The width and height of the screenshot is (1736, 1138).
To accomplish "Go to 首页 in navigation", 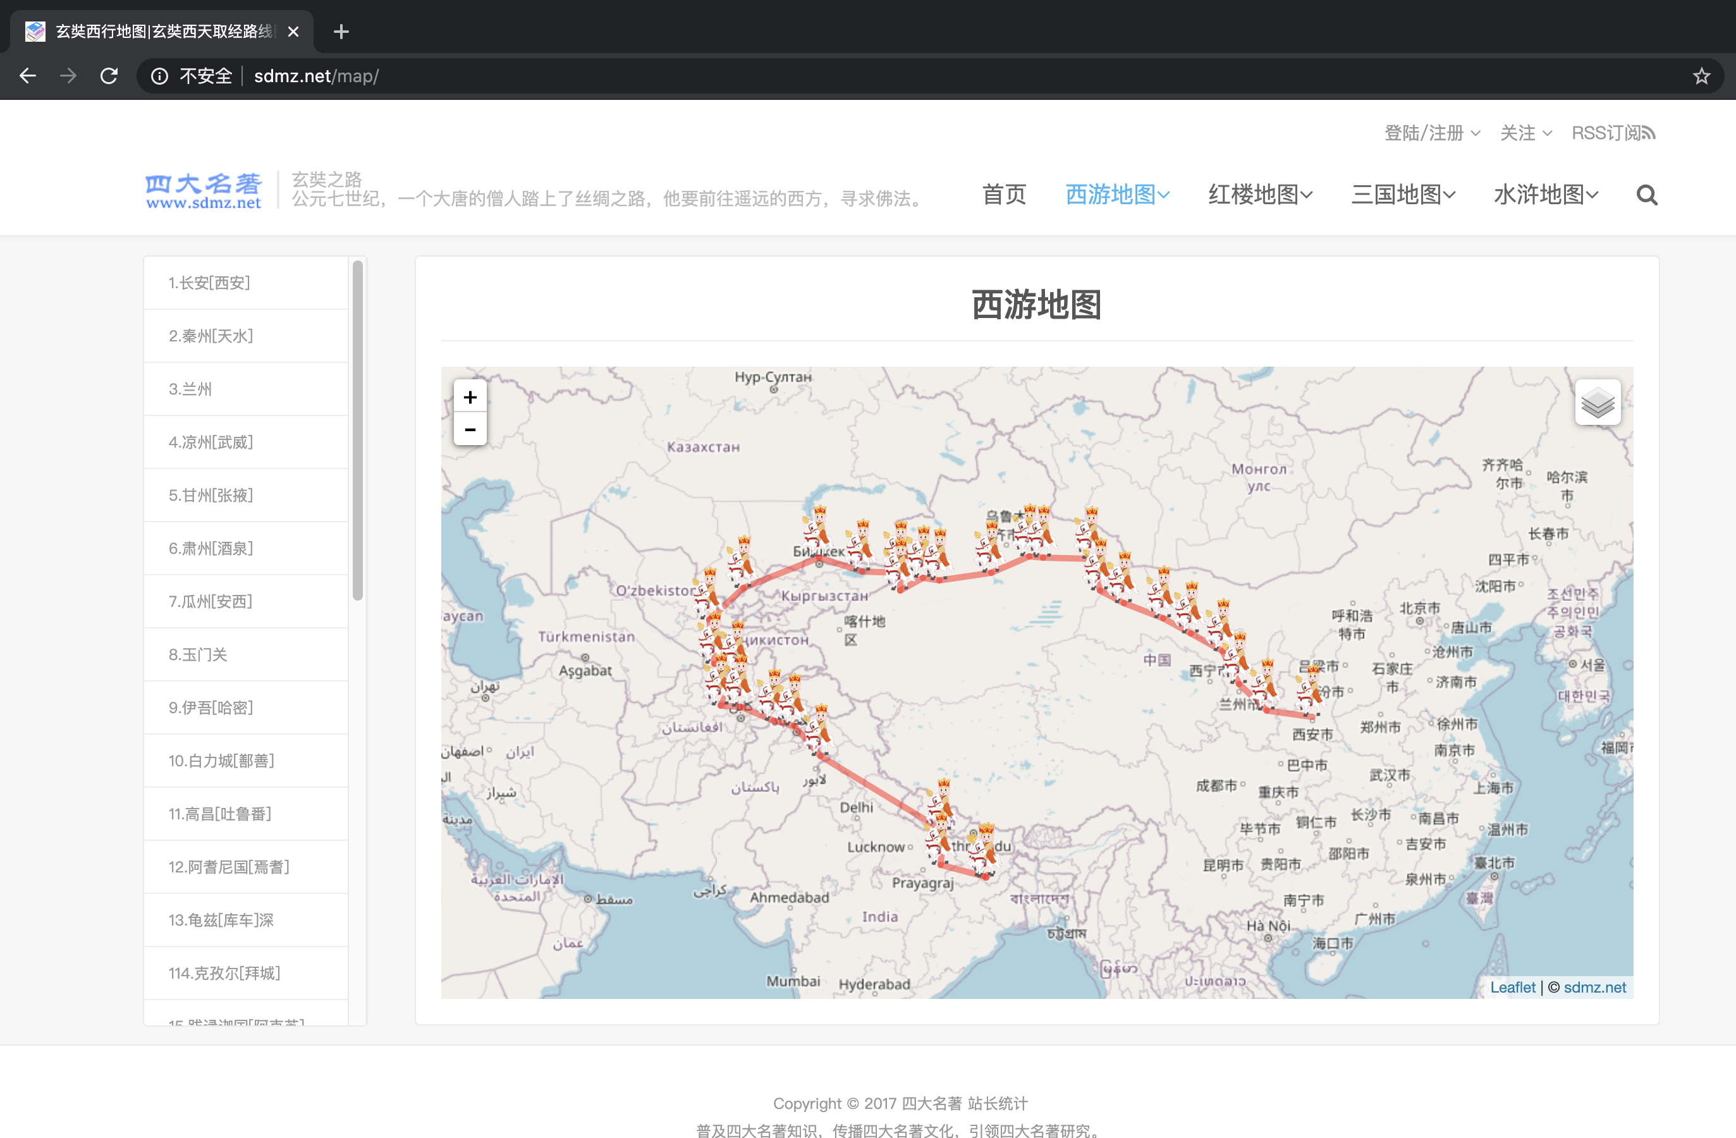I will tap(1004, 195).
